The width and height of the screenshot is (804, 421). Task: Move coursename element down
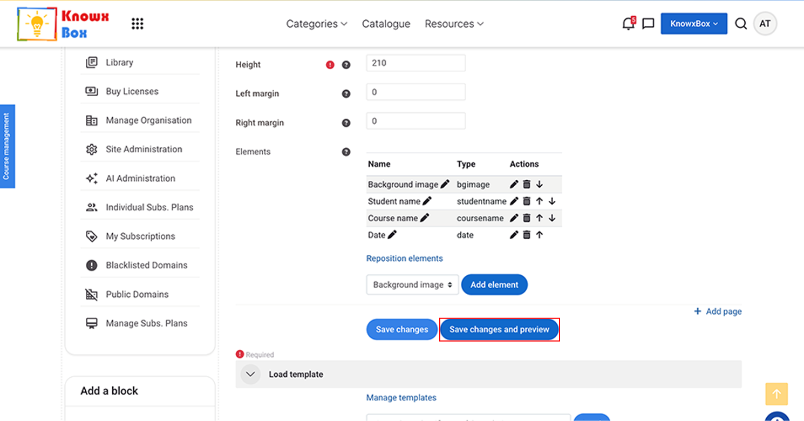click(551, 218)
